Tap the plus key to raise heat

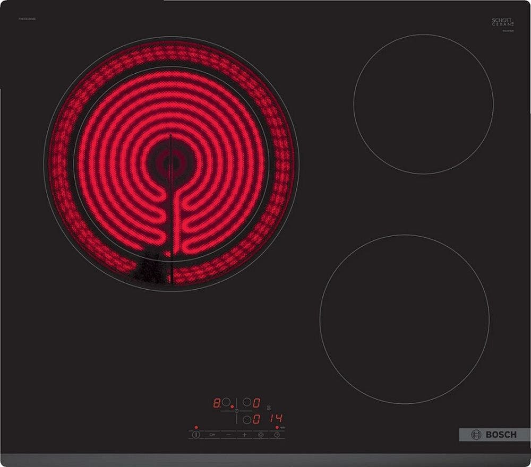(x=245, y=435)
